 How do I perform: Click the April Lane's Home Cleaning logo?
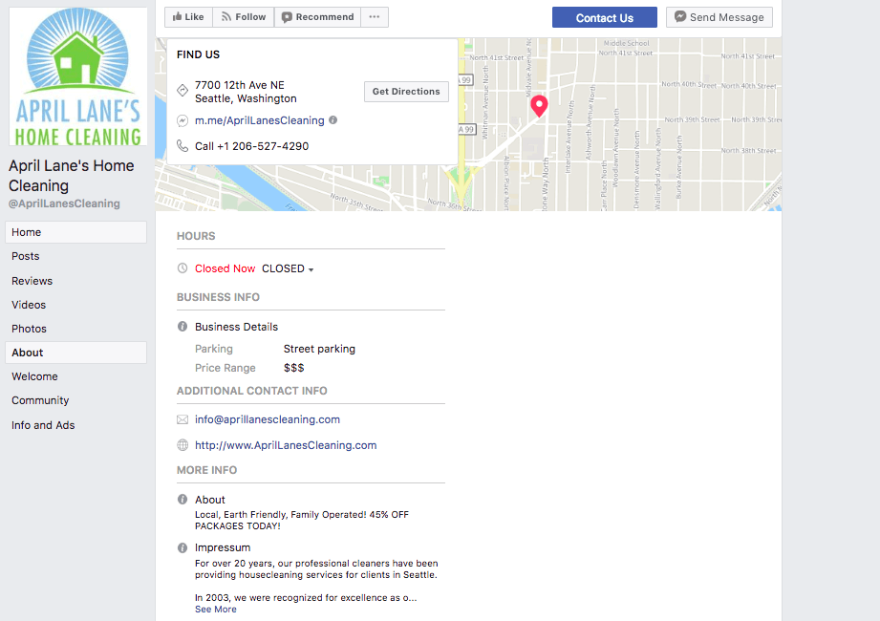point(78,76)
